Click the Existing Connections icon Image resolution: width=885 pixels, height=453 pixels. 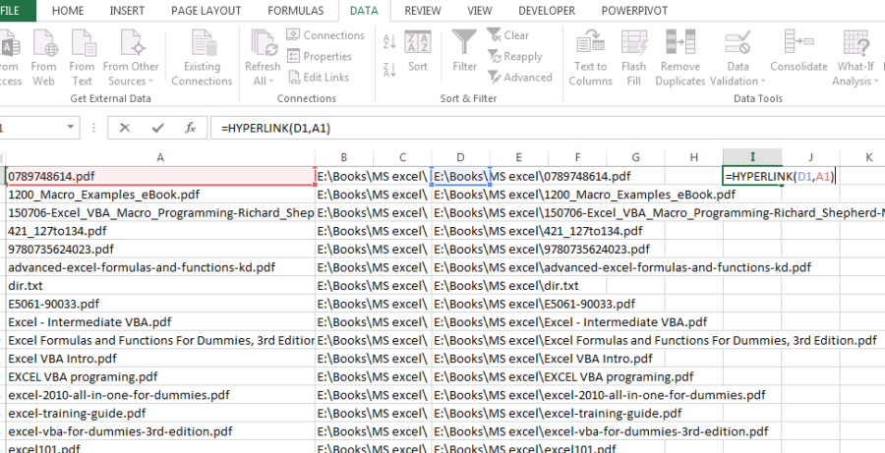coord(202,58)
